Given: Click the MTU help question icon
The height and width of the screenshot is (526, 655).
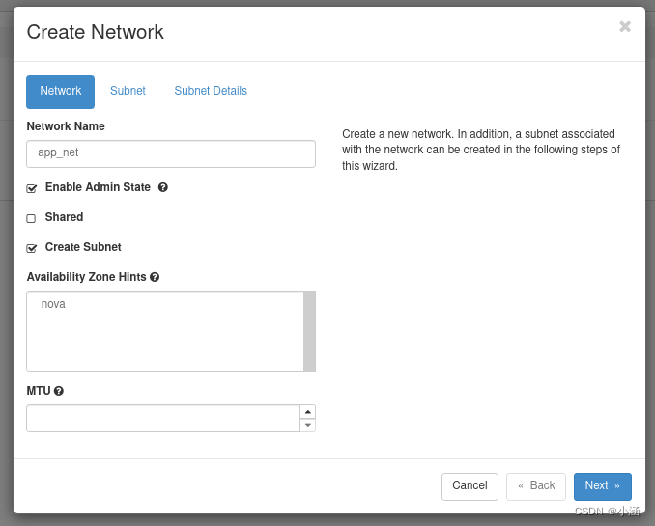Looking at the screenshot, I should click(59, 391).
